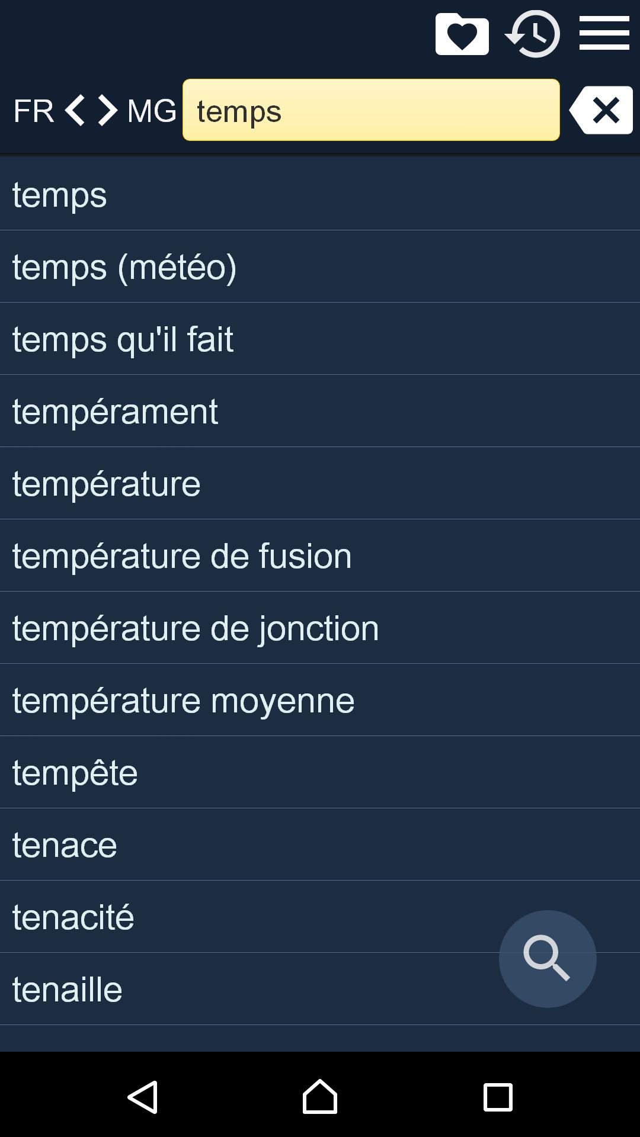Image resolution: width=640 pixels, height=1137 pixels.
Task: Open the 'tempérament' entry
Action: tap(320, 411)
